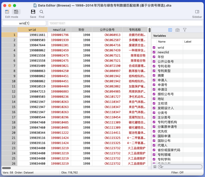Click the Name header in Variables list

coord(162,42)
